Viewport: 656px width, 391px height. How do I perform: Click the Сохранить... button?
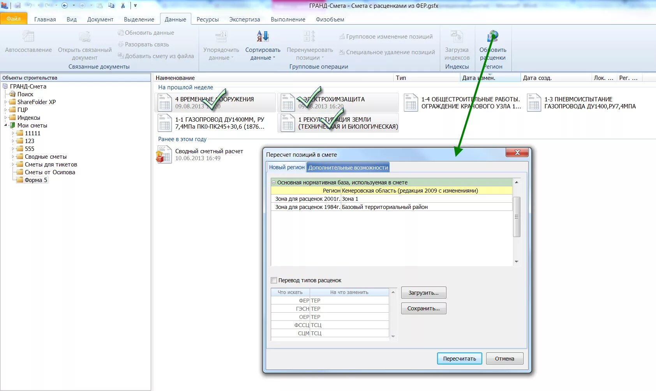click(423, 308)
